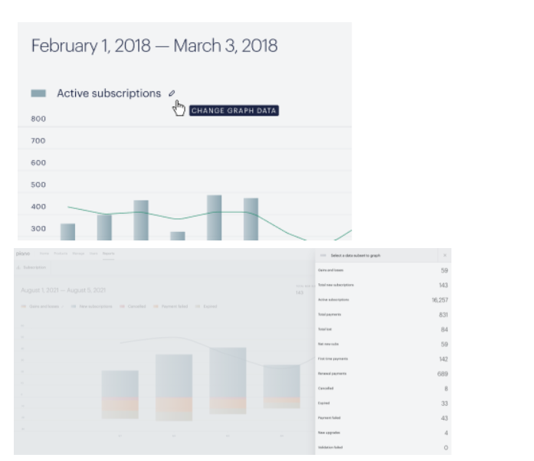The height and width of the screenshot is (461, 534).
Task: Click the Total payments value 831
Action: [x=443, y=315]
